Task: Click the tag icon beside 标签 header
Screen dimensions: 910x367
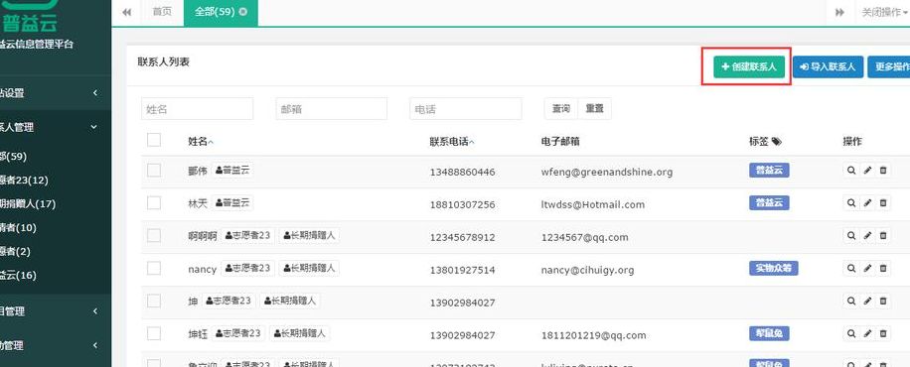Action: click(777, 142)
